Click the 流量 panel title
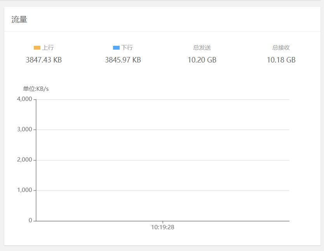The image size is (324, 251). [x=19, y=20]
